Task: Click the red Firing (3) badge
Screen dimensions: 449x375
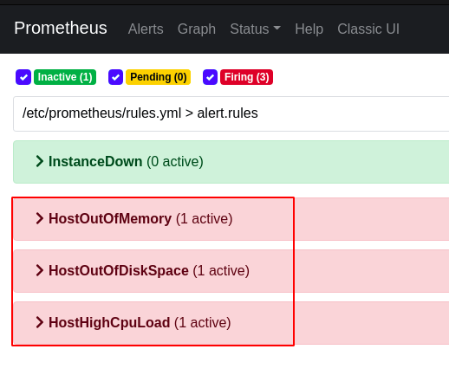Action: click(246, 77)
